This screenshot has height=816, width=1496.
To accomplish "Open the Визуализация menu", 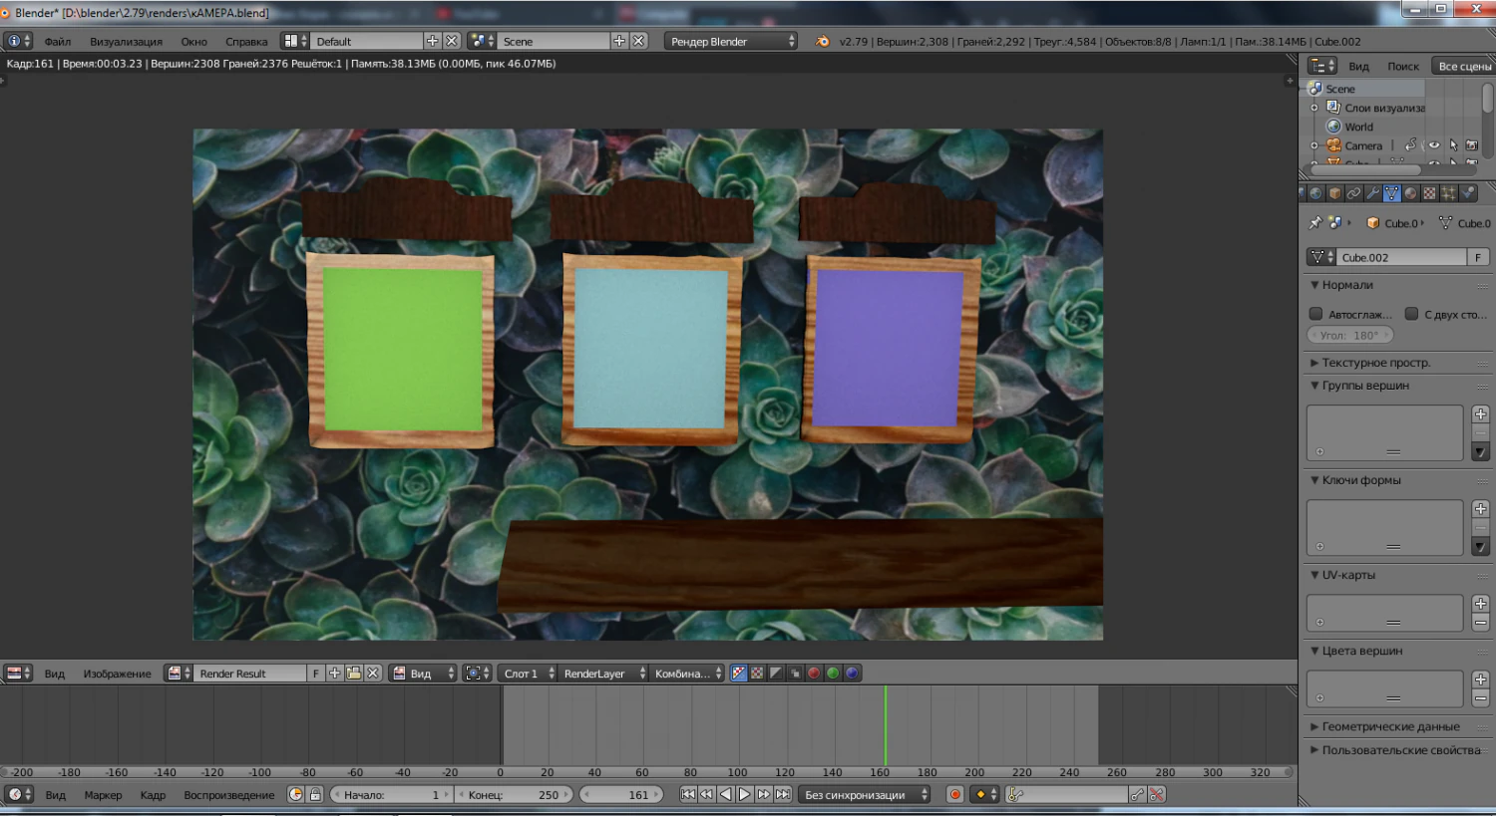I will point(126,42).
